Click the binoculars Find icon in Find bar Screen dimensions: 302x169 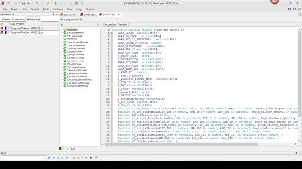click(x=49, y=158)
